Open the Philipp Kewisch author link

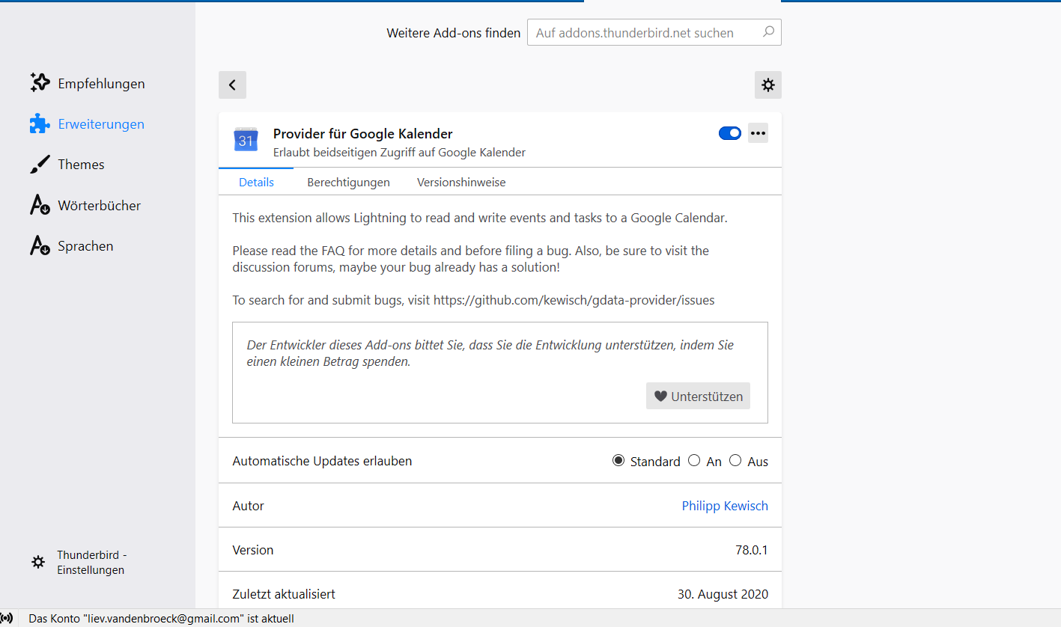tap(725, 506)
